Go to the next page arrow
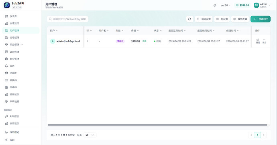Screen dimensions: 277x145 pyautogui.click(x=264, y=135)
